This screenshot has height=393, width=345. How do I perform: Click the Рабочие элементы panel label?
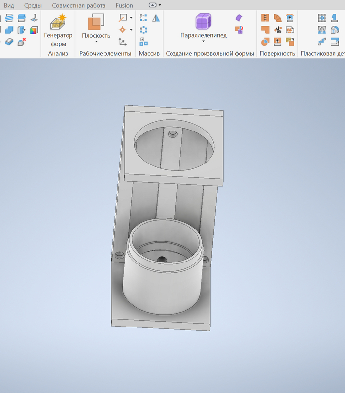105,53
